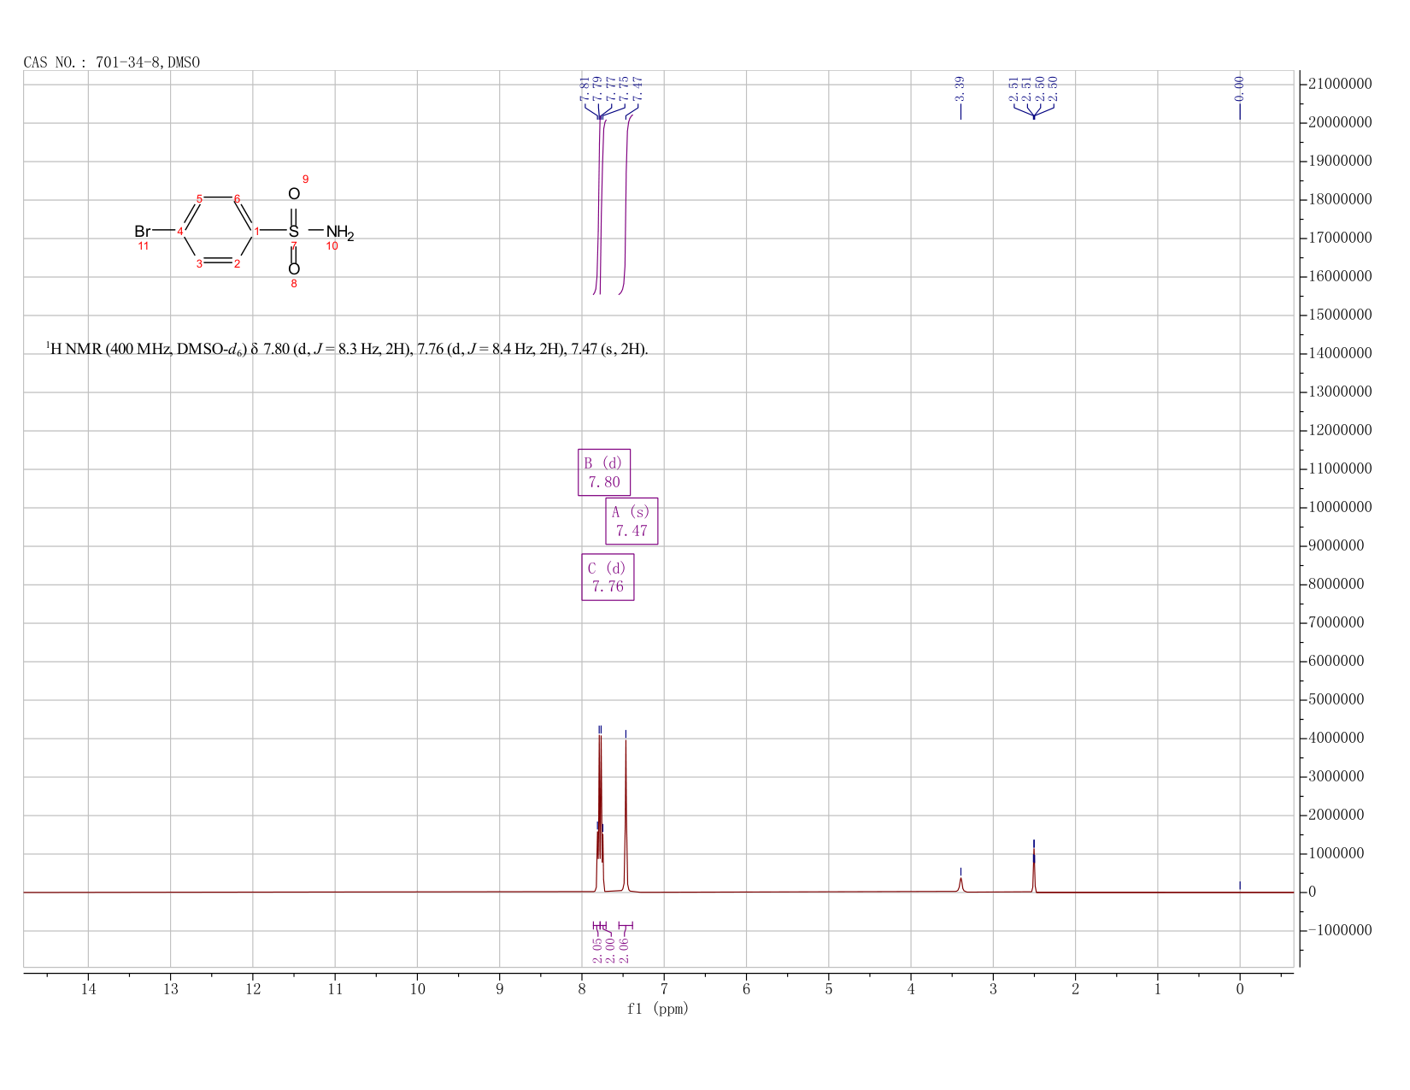Select the 'A (s) 7.47' multiplet box
Viewport: 1410px width, 1090px height.
point(632,521)
